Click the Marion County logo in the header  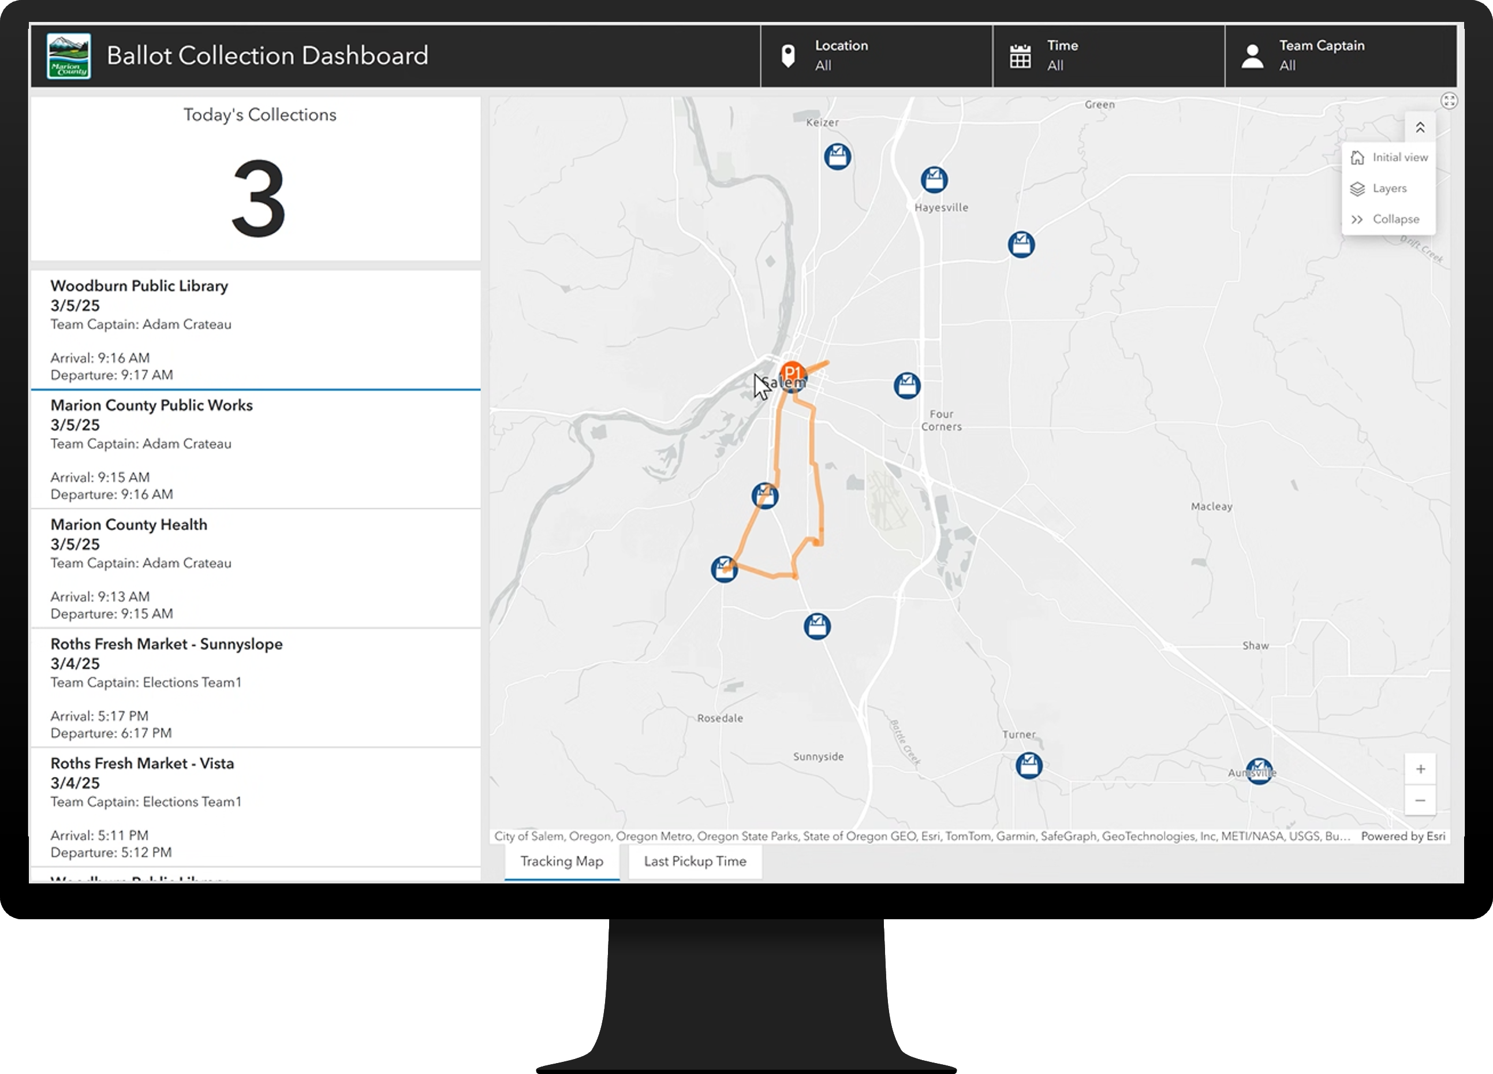(69, 56)
